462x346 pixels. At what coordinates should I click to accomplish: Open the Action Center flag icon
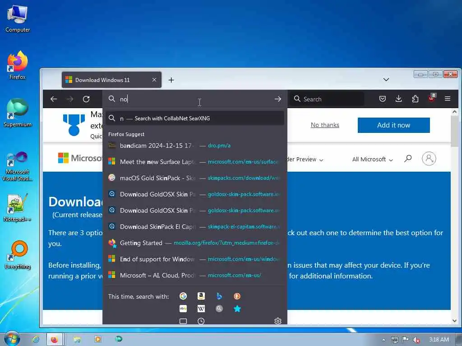point(406,340)
